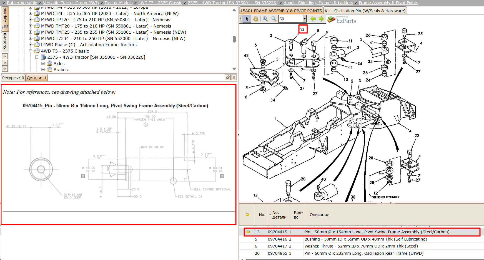This screenshot has height=260, width=484.
Task: Click the play arrow button in left sidebar
Action: pyautogui.click(x=5, y=63)
